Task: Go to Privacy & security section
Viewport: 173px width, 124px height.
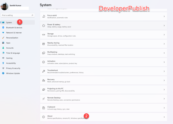Action: click(x=13, y=68)
